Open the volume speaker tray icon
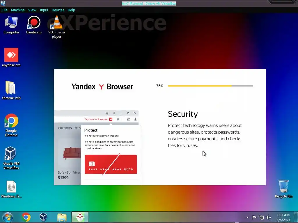Viewport: 298px width, 223px height. [x=269, y=217]
